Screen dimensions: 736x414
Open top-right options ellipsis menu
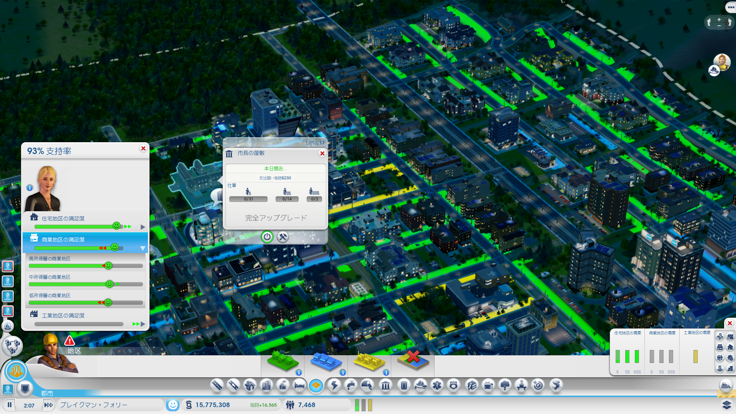pyautogui.click(x=730, y=7)
